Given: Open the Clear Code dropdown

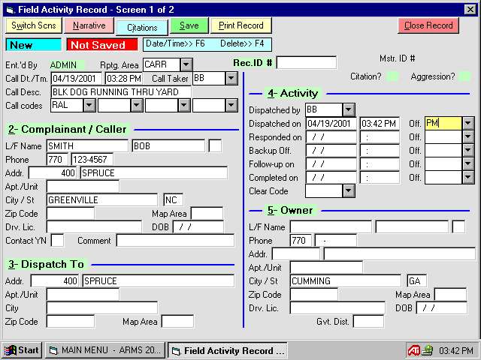Looking at the screenshot, I should 349,190.
